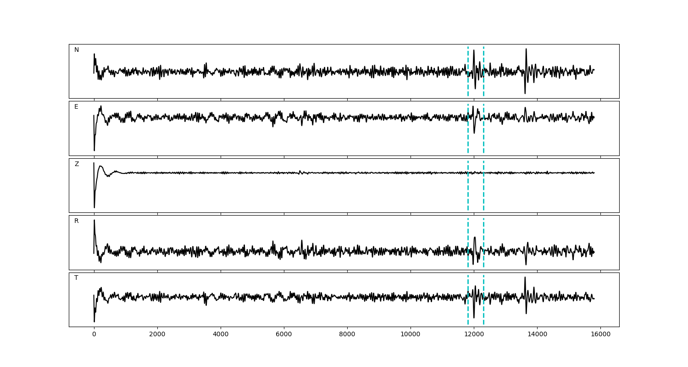Click the E panel label
The width and height of the screenshot is (688, 367).
click(x=77, y=107)
